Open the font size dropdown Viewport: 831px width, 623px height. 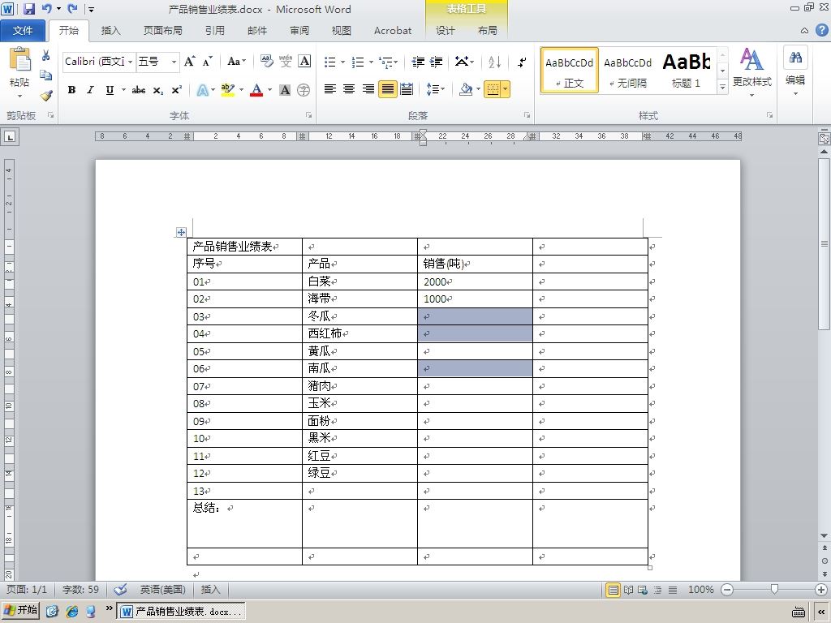[x=174, y=62]
